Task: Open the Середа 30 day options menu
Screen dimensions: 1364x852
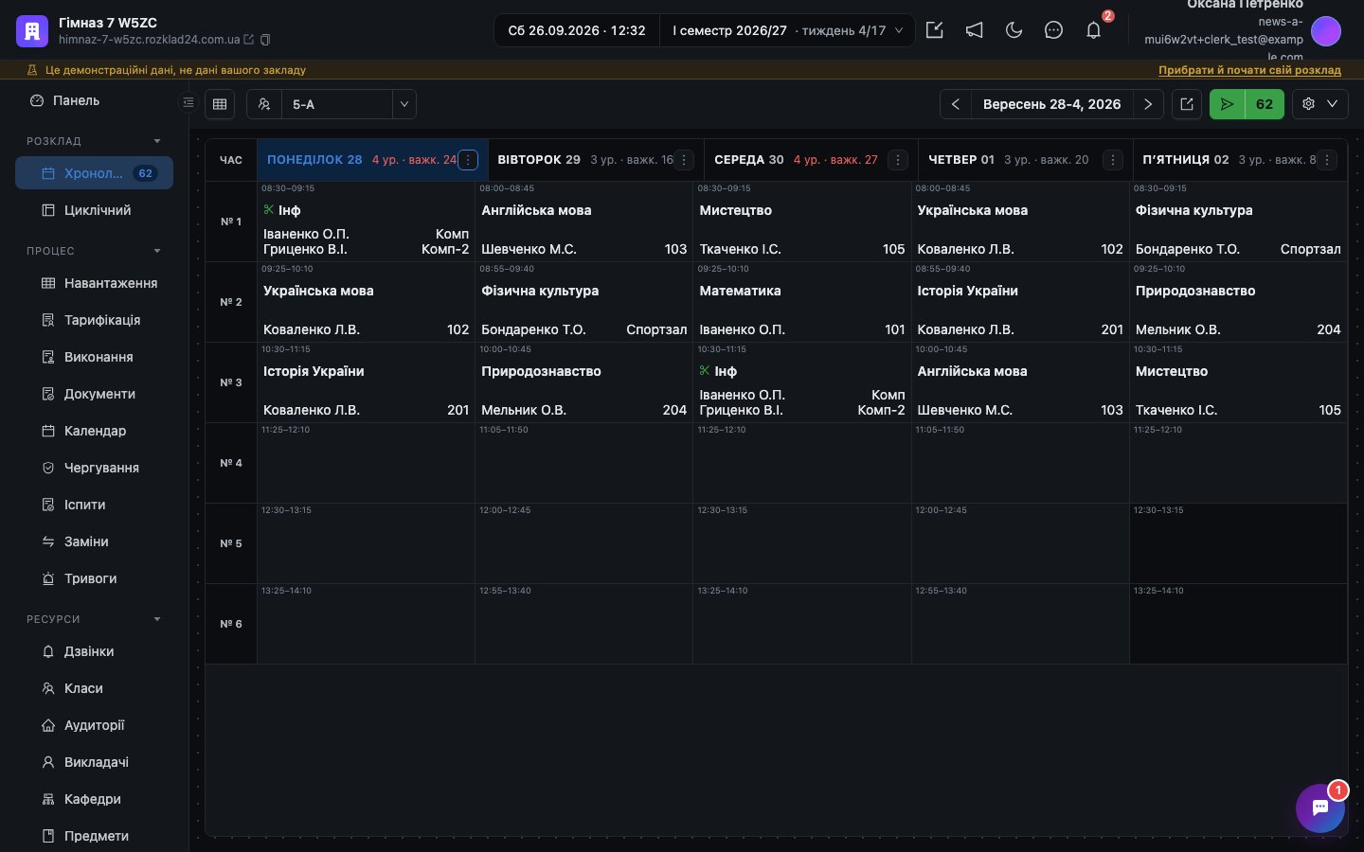Action: (899, 160)
